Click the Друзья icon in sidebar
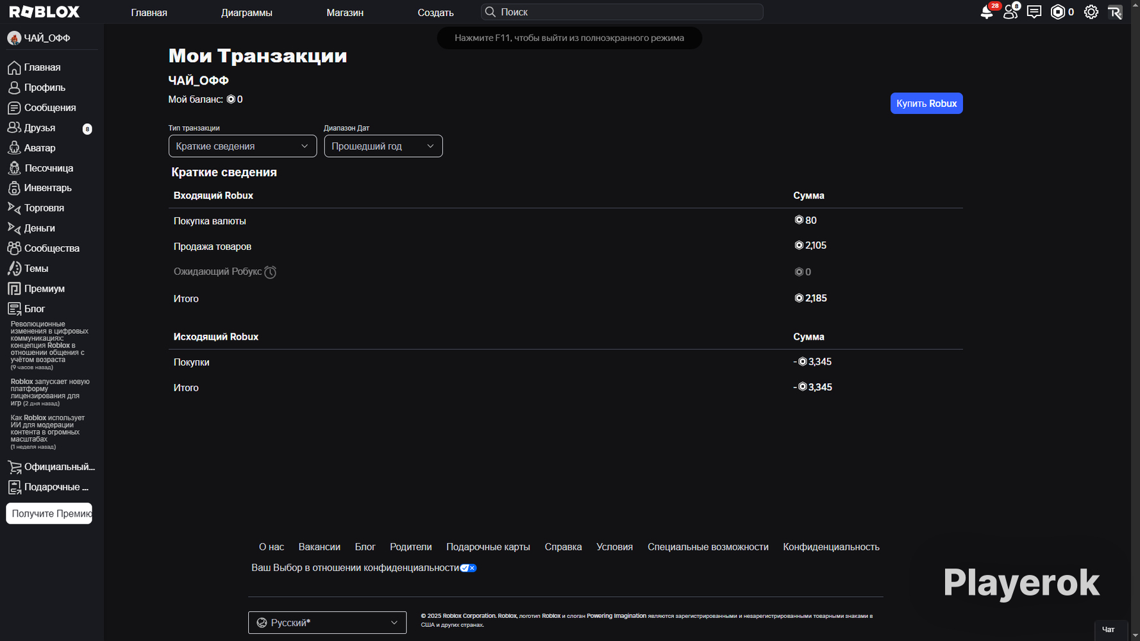This screenshot has width=1140, height=641. tap(14, 128)
